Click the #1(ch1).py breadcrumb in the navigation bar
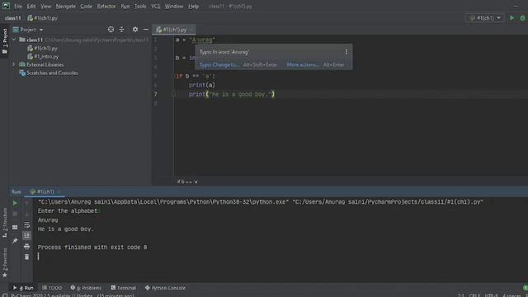The height and width of the screenshot is (297, 528). (43, 18)
